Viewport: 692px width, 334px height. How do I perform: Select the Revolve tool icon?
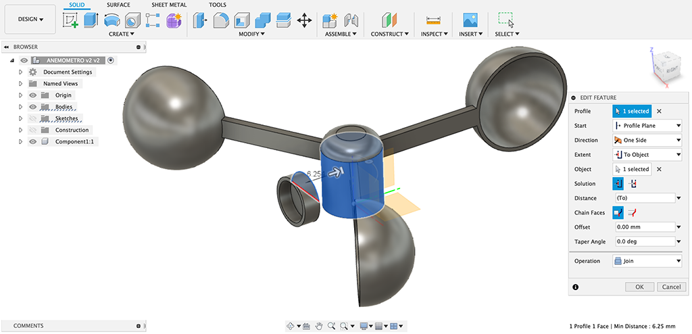point(112,20)
